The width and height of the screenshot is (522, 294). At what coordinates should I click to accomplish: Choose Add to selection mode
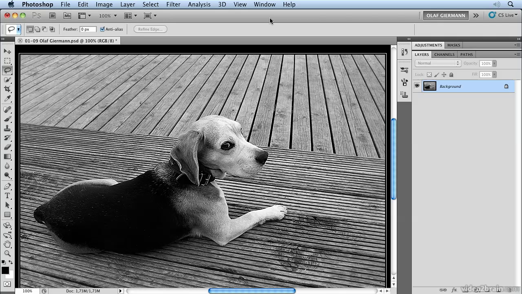pyautogui.click(x=37, y=29)
